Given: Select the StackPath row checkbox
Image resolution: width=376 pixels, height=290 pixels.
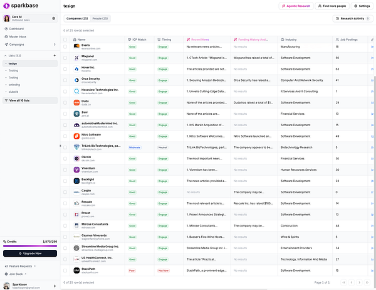Looking at the screenshot, I should click(x=65, y=271).
